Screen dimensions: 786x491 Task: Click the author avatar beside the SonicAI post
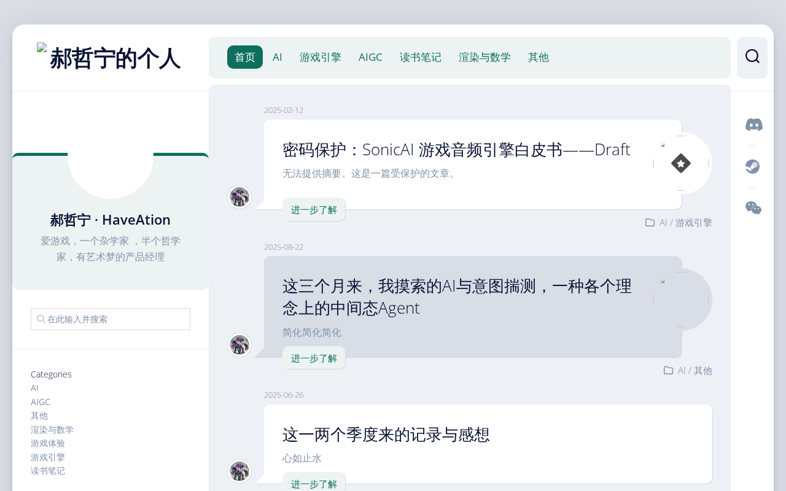[239, 197]
